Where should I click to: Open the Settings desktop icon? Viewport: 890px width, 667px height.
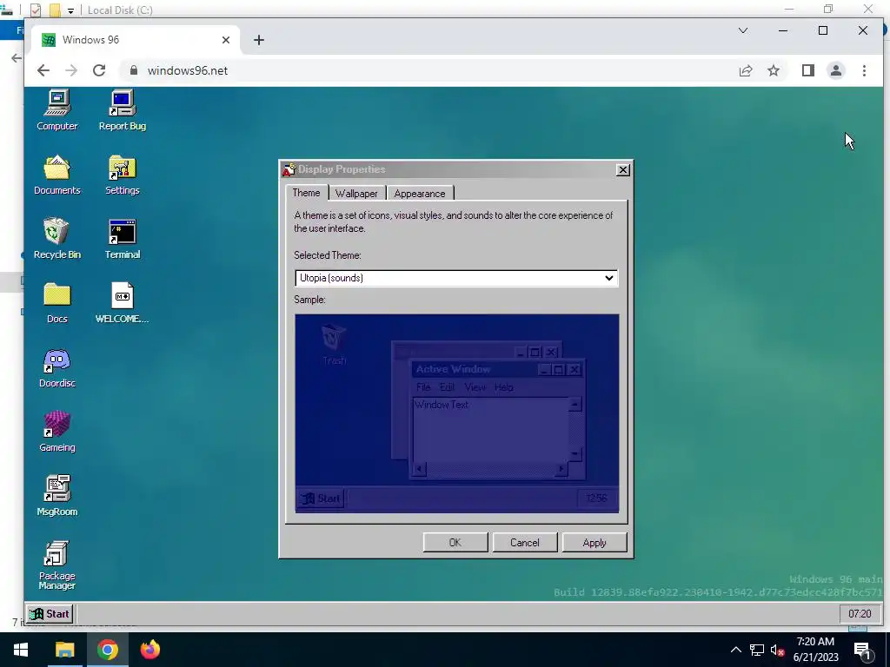(122, 175)
